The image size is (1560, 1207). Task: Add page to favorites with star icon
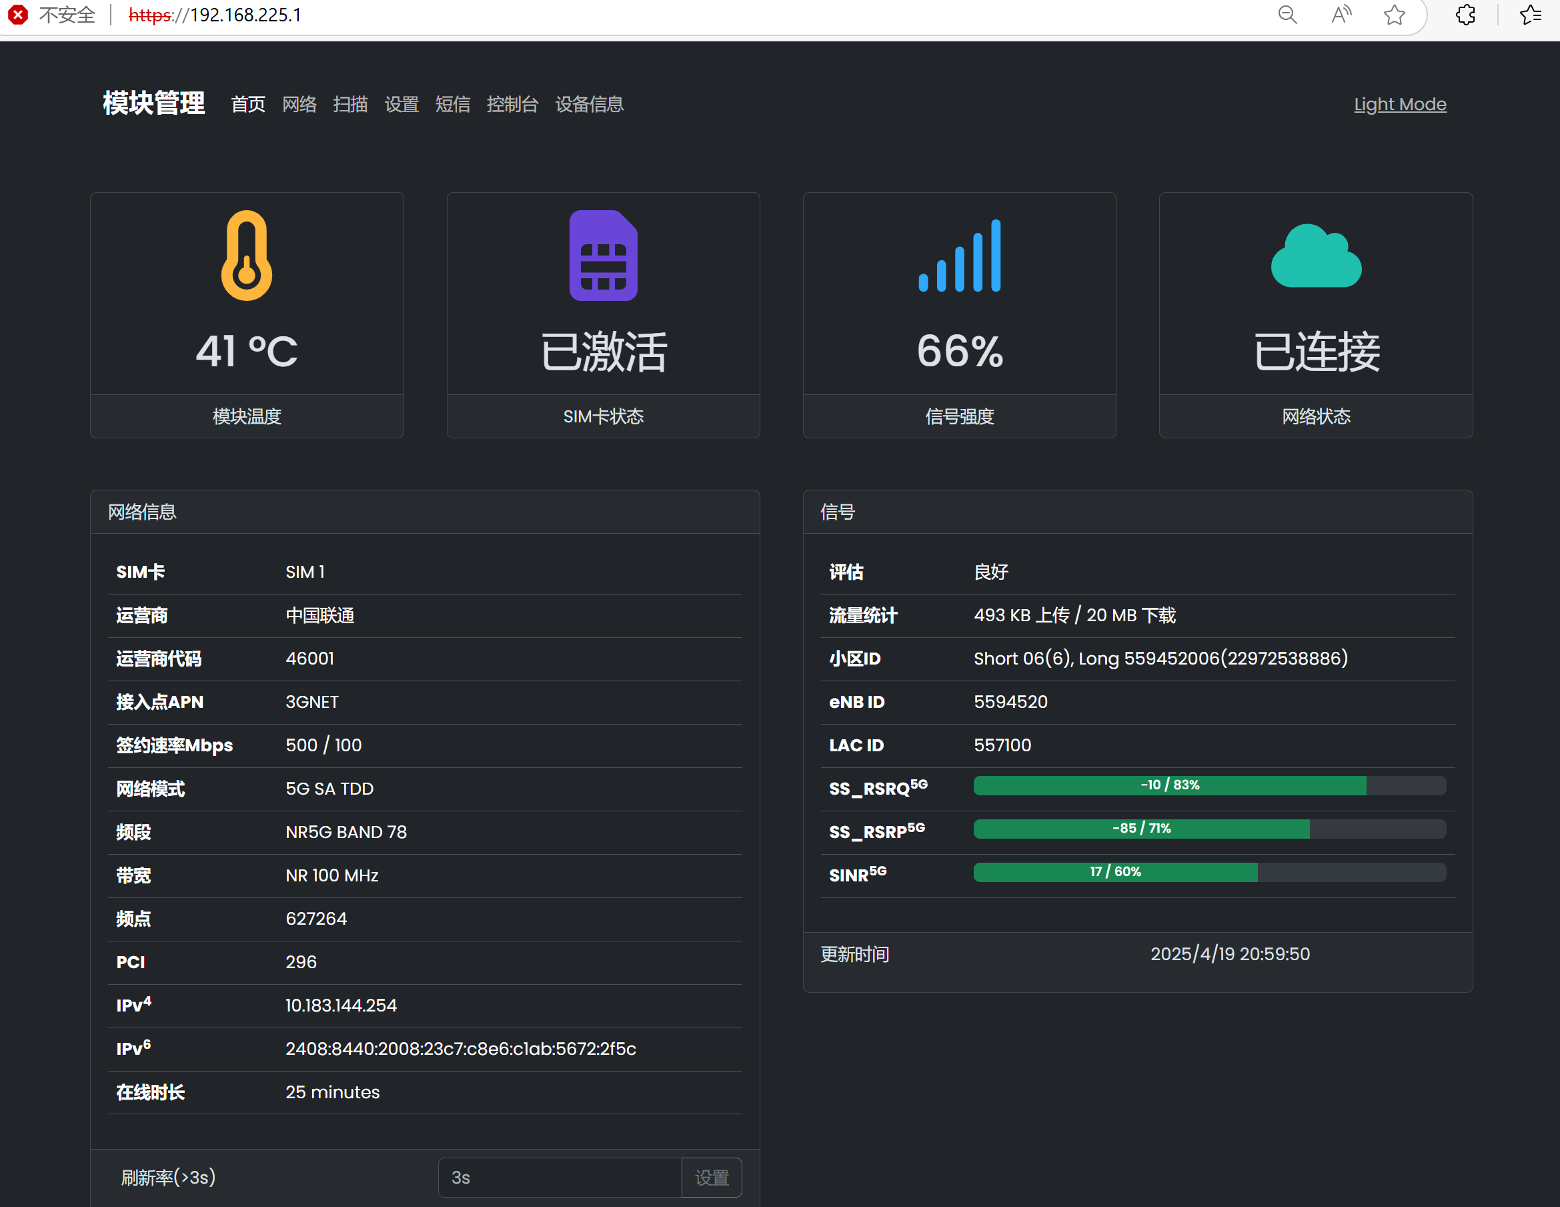coord(1393,15)
